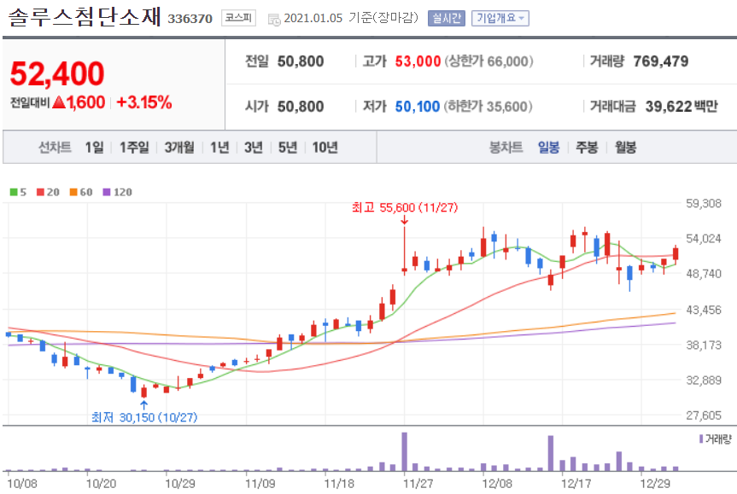Screen dimensions: 737x494
Task: Click the +3.15% change rate
Action: [144, 102]
